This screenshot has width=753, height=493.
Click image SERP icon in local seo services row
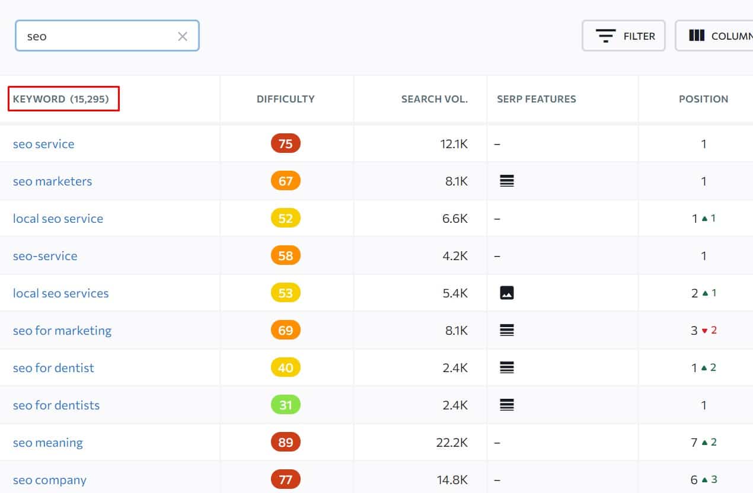(x=506, y=293)
